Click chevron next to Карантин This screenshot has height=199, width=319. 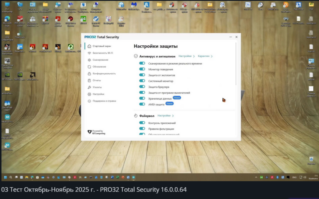212,56
